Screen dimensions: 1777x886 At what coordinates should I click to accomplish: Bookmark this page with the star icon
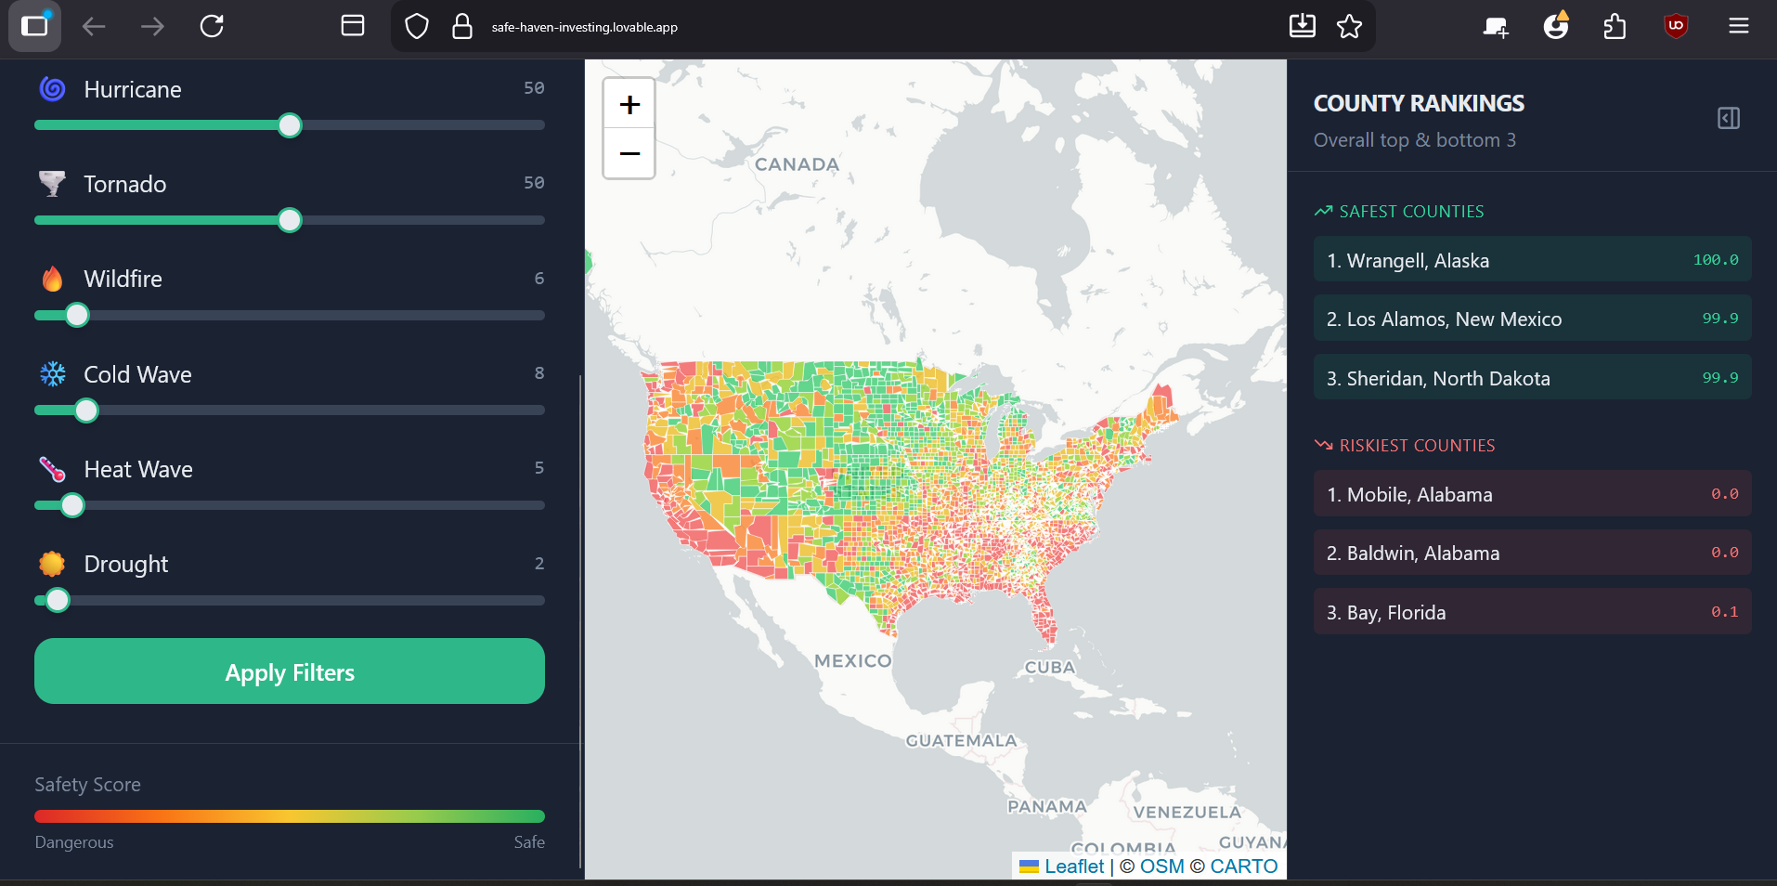[1349, 26]
